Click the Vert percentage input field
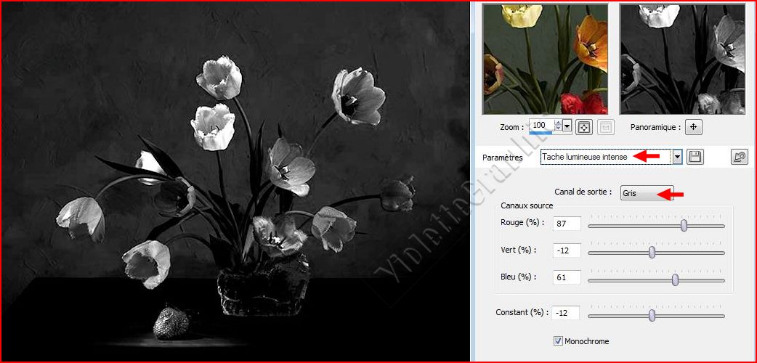 567,250
